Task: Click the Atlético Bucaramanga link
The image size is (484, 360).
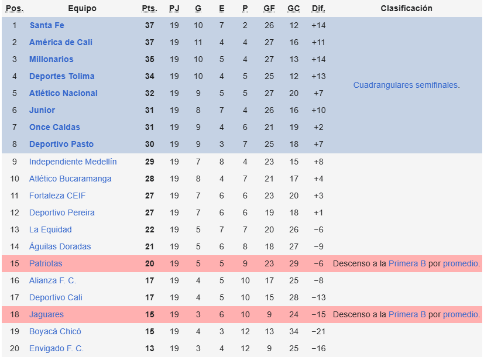Action: coord(70,179)
